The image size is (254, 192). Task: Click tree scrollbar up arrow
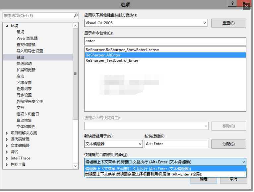[x=75, y=26]
